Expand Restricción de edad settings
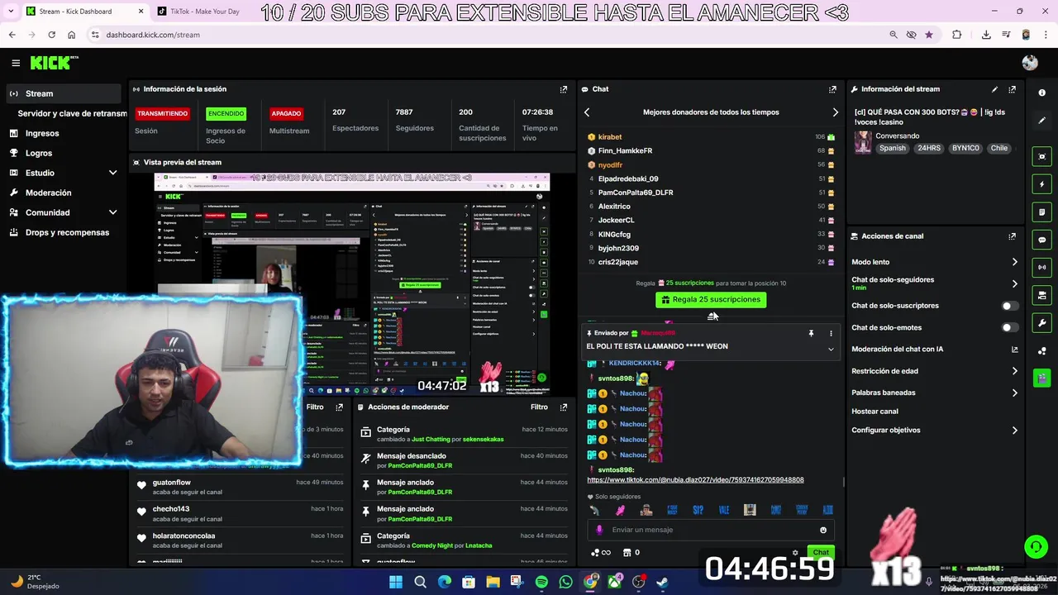 (1014, 371)
